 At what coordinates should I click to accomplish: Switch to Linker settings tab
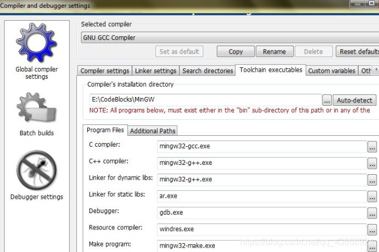(155, 71)
